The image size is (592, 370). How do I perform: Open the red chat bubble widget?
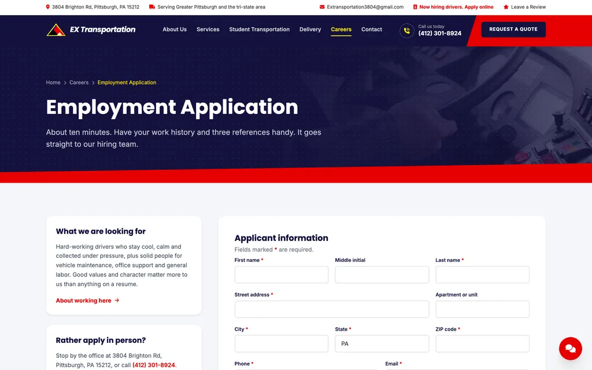[570, 348]
